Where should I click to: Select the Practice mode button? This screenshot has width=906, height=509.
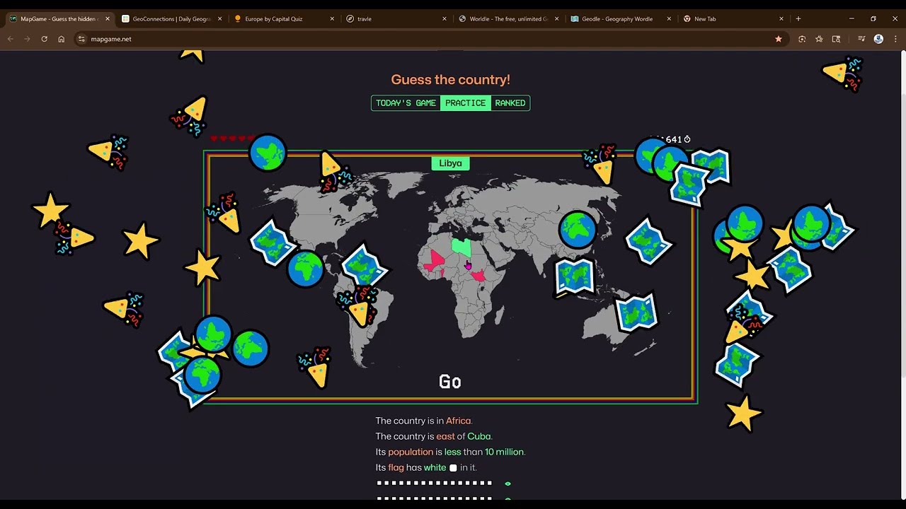coord(466,103)
